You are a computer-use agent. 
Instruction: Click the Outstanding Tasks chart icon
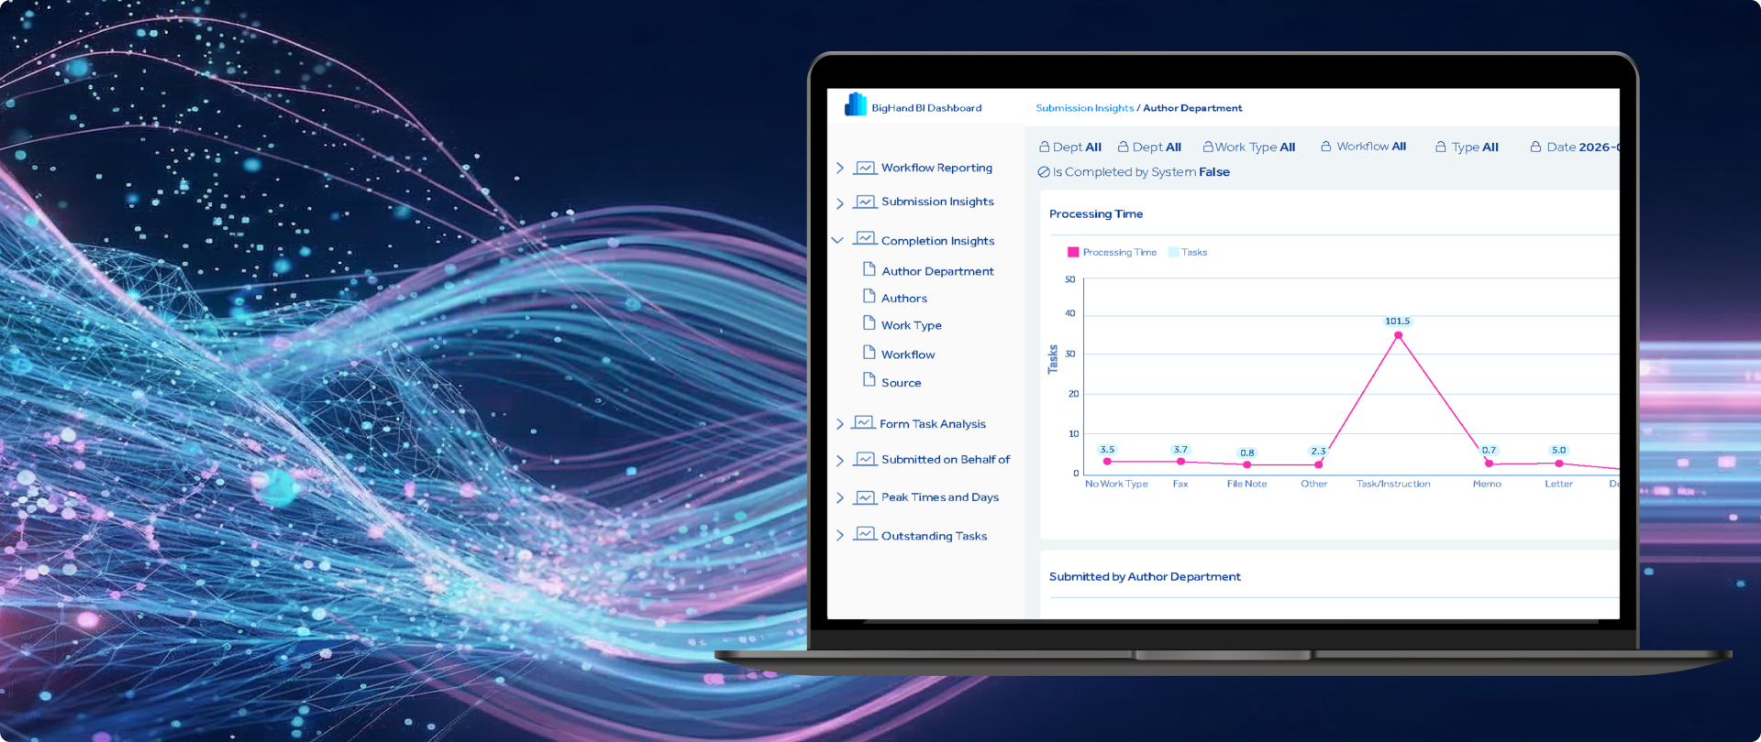pyautogui.click(x=864, y=534)
